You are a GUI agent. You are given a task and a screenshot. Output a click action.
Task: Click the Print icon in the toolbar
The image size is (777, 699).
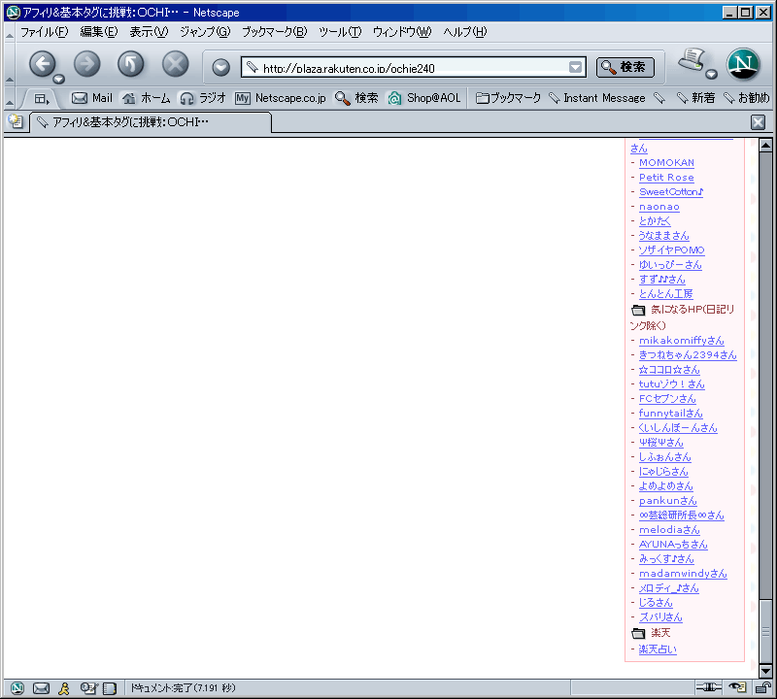coord(693,60)
